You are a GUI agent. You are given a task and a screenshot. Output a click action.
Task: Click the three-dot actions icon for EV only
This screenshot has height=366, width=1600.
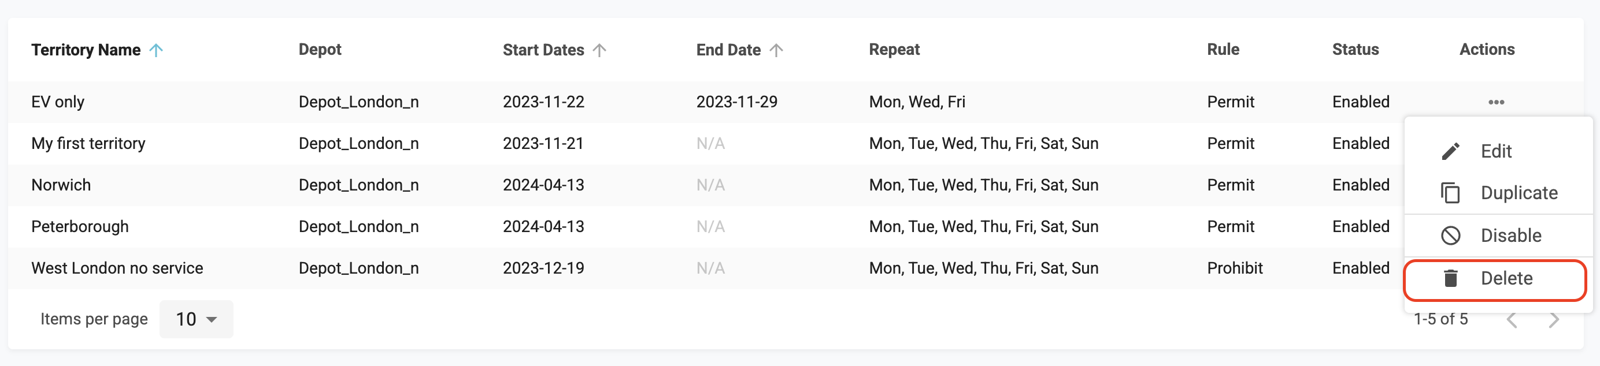pyautogui.click(x=1495, y=102)
